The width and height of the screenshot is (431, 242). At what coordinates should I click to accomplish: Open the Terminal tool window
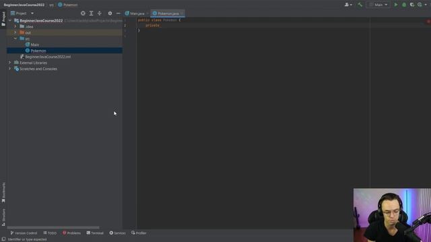point(95,233)
